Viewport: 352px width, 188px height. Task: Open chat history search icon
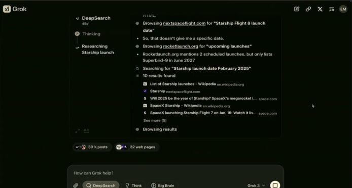(x=332, y=9)
